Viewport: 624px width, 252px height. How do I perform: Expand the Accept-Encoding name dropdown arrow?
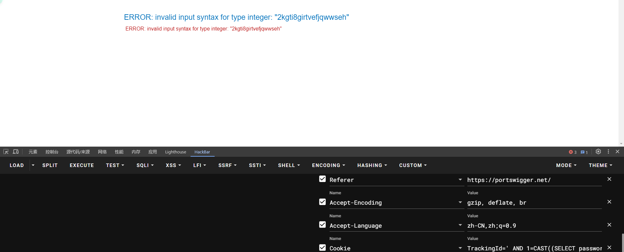point(460,202)
